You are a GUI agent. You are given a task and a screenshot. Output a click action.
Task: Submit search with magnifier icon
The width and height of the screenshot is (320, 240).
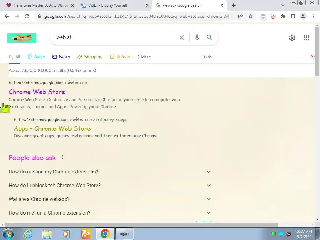point(209,37)
